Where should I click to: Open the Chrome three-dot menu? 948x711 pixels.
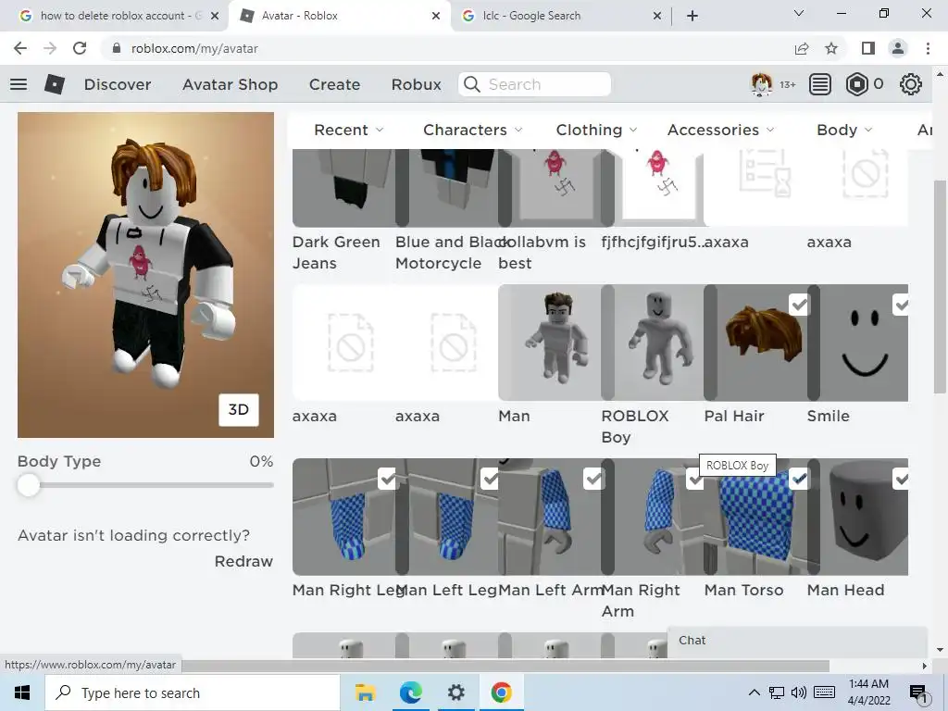tap(928, 48)
